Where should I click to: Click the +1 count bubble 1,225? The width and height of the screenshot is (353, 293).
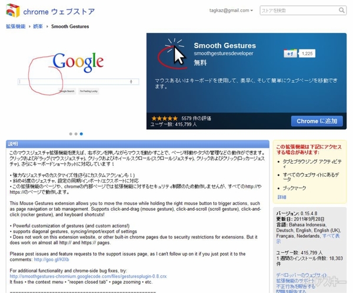(x=307, y=53)
